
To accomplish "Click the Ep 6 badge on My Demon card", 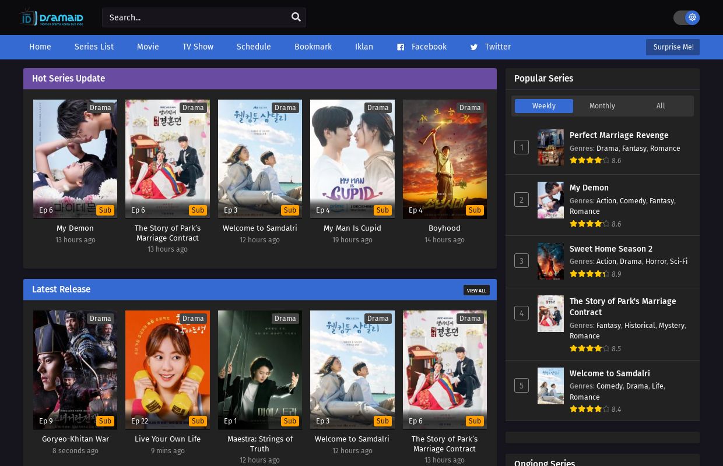I will tap(46, 210).
